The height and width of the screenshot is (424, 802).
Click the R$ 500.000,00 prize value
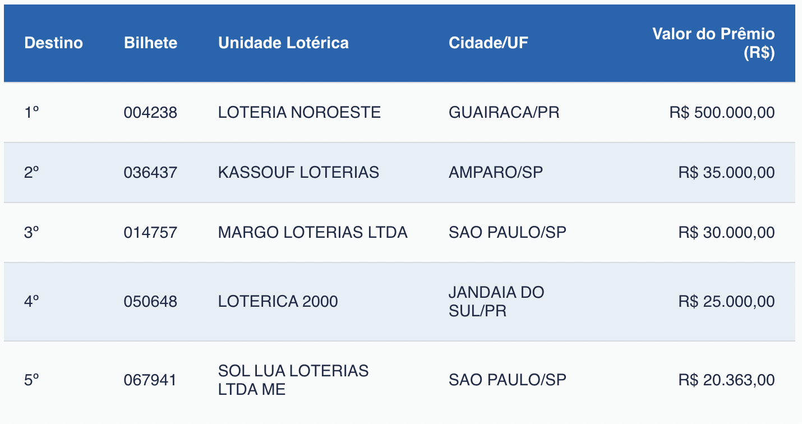[x=722, y=113]
